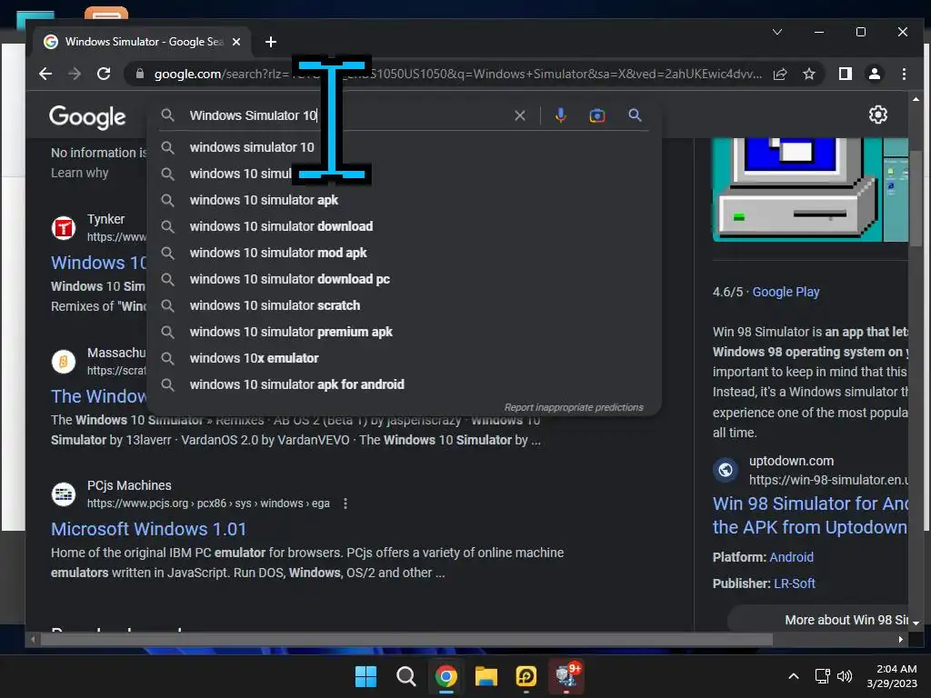Open the volume tray icon

coord(845,676)
